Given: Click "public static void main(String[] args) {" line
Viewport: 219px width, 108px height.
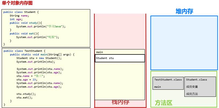Looking at the screenshot, I should (x=42, y=54).
